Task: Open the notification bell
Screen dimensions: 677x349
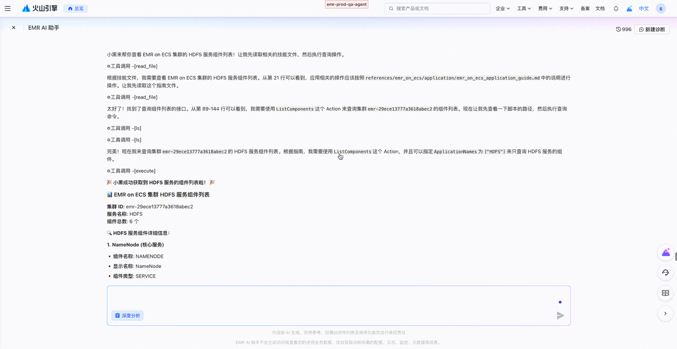Action: tap(616, 8)
